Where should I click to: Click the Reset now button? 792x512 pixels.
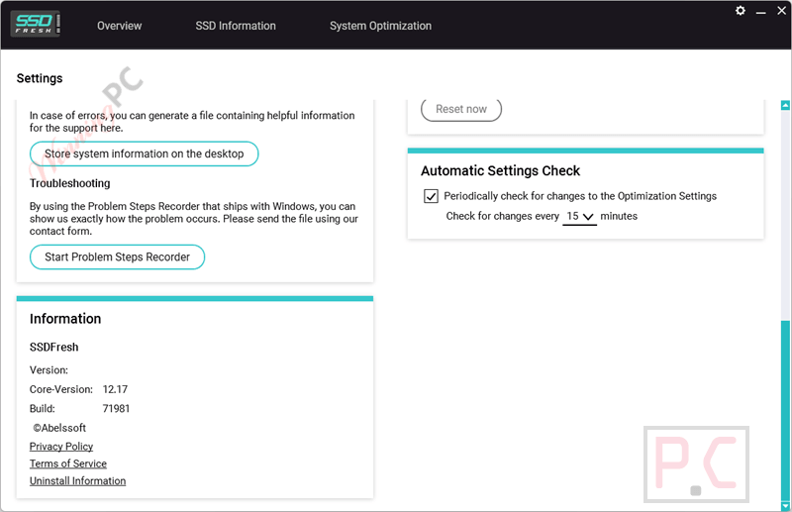461,109
